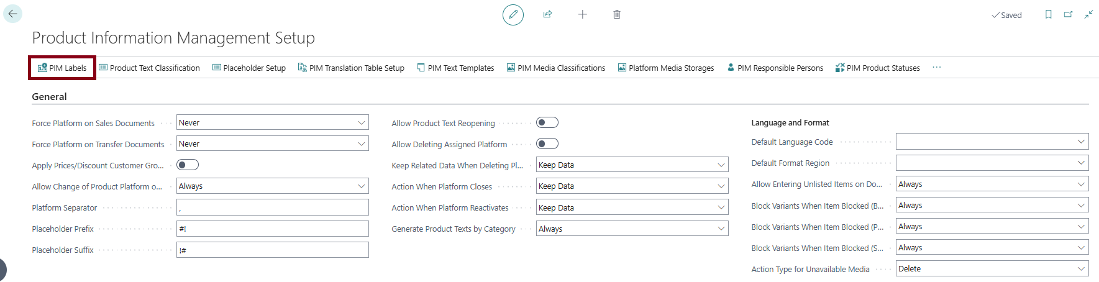Click the Action Type for Unavailable Media label
Image resolution: width=1099 pixels, height=282 pixels.
(810, 269)
